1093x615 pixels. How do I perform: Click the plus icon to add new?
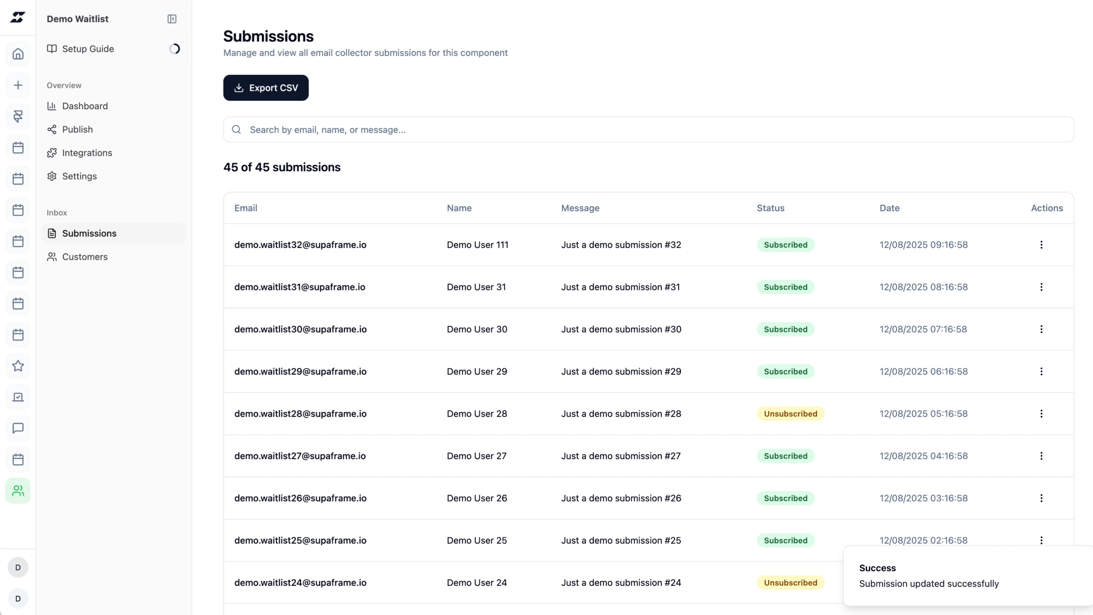point(18,85)
